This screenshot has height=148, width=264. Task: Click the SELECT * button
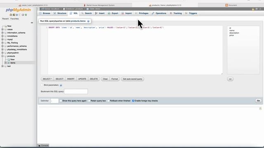coord(47,79)
